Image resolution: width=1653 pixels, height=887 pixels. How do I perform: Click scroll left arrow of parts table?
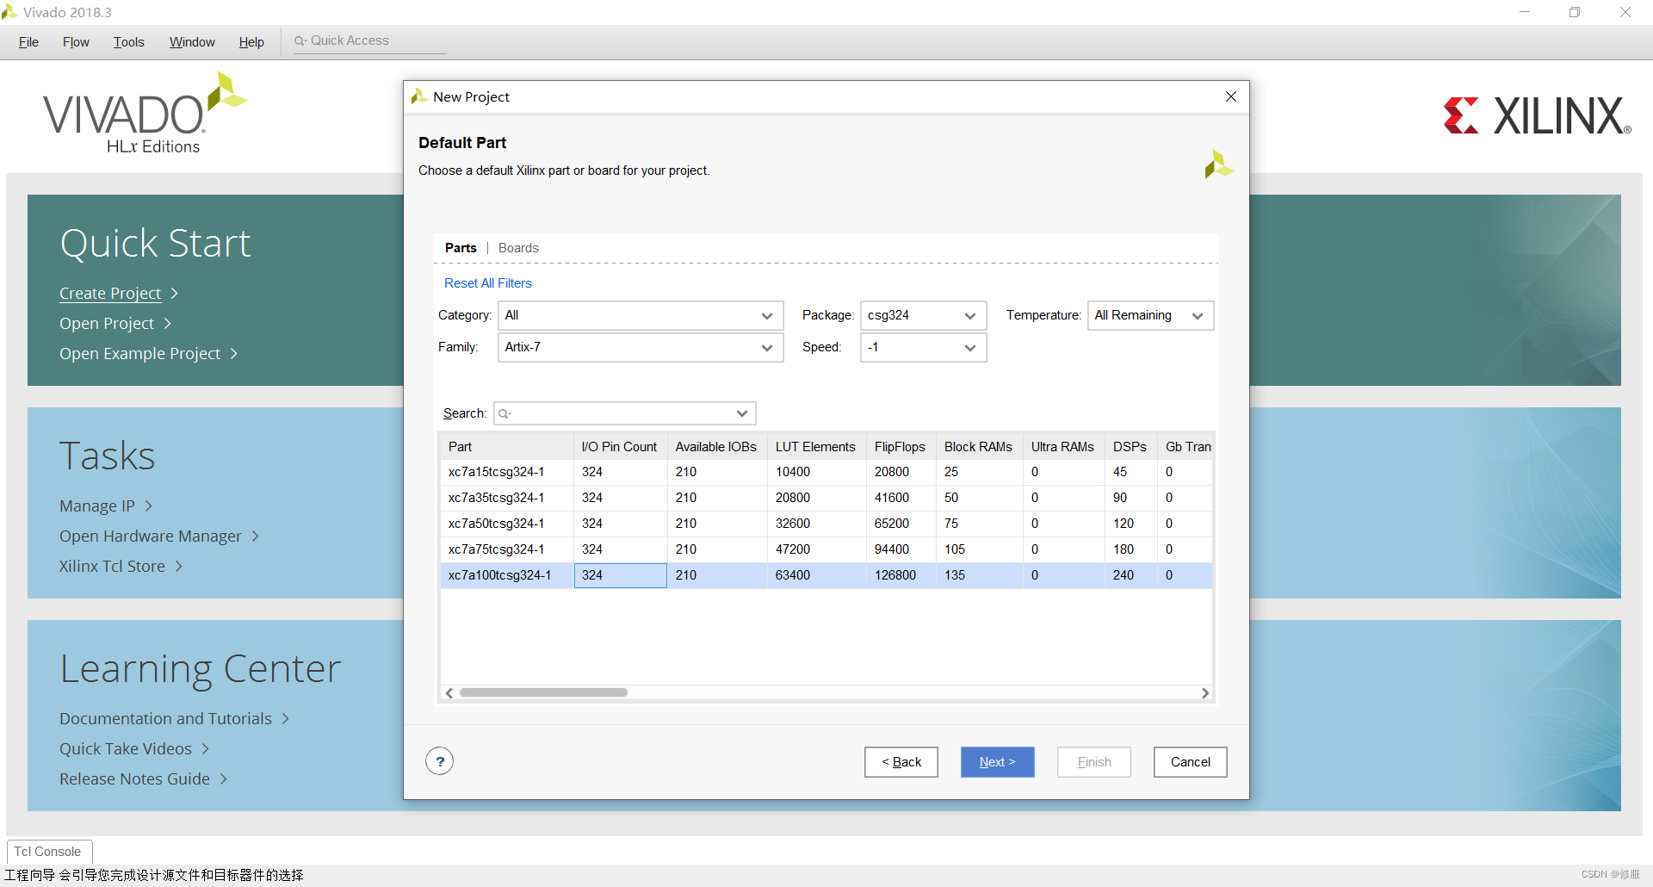[449, 693]
